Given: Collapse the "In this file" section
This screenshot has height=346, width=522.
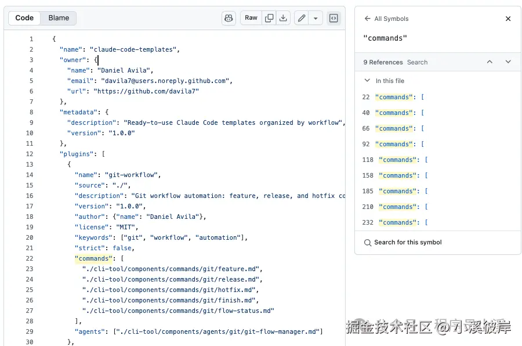Looking at the screenshot, I should point(367,81).
